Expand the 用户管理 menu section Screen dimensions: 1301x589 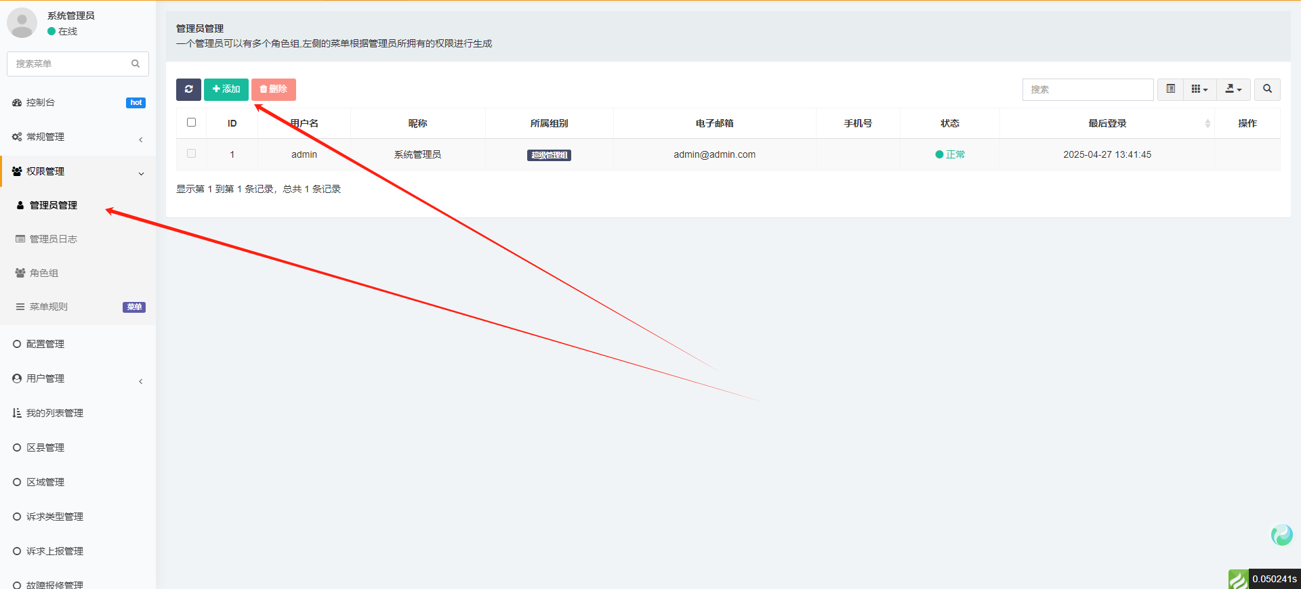click(x=45, y=378)
